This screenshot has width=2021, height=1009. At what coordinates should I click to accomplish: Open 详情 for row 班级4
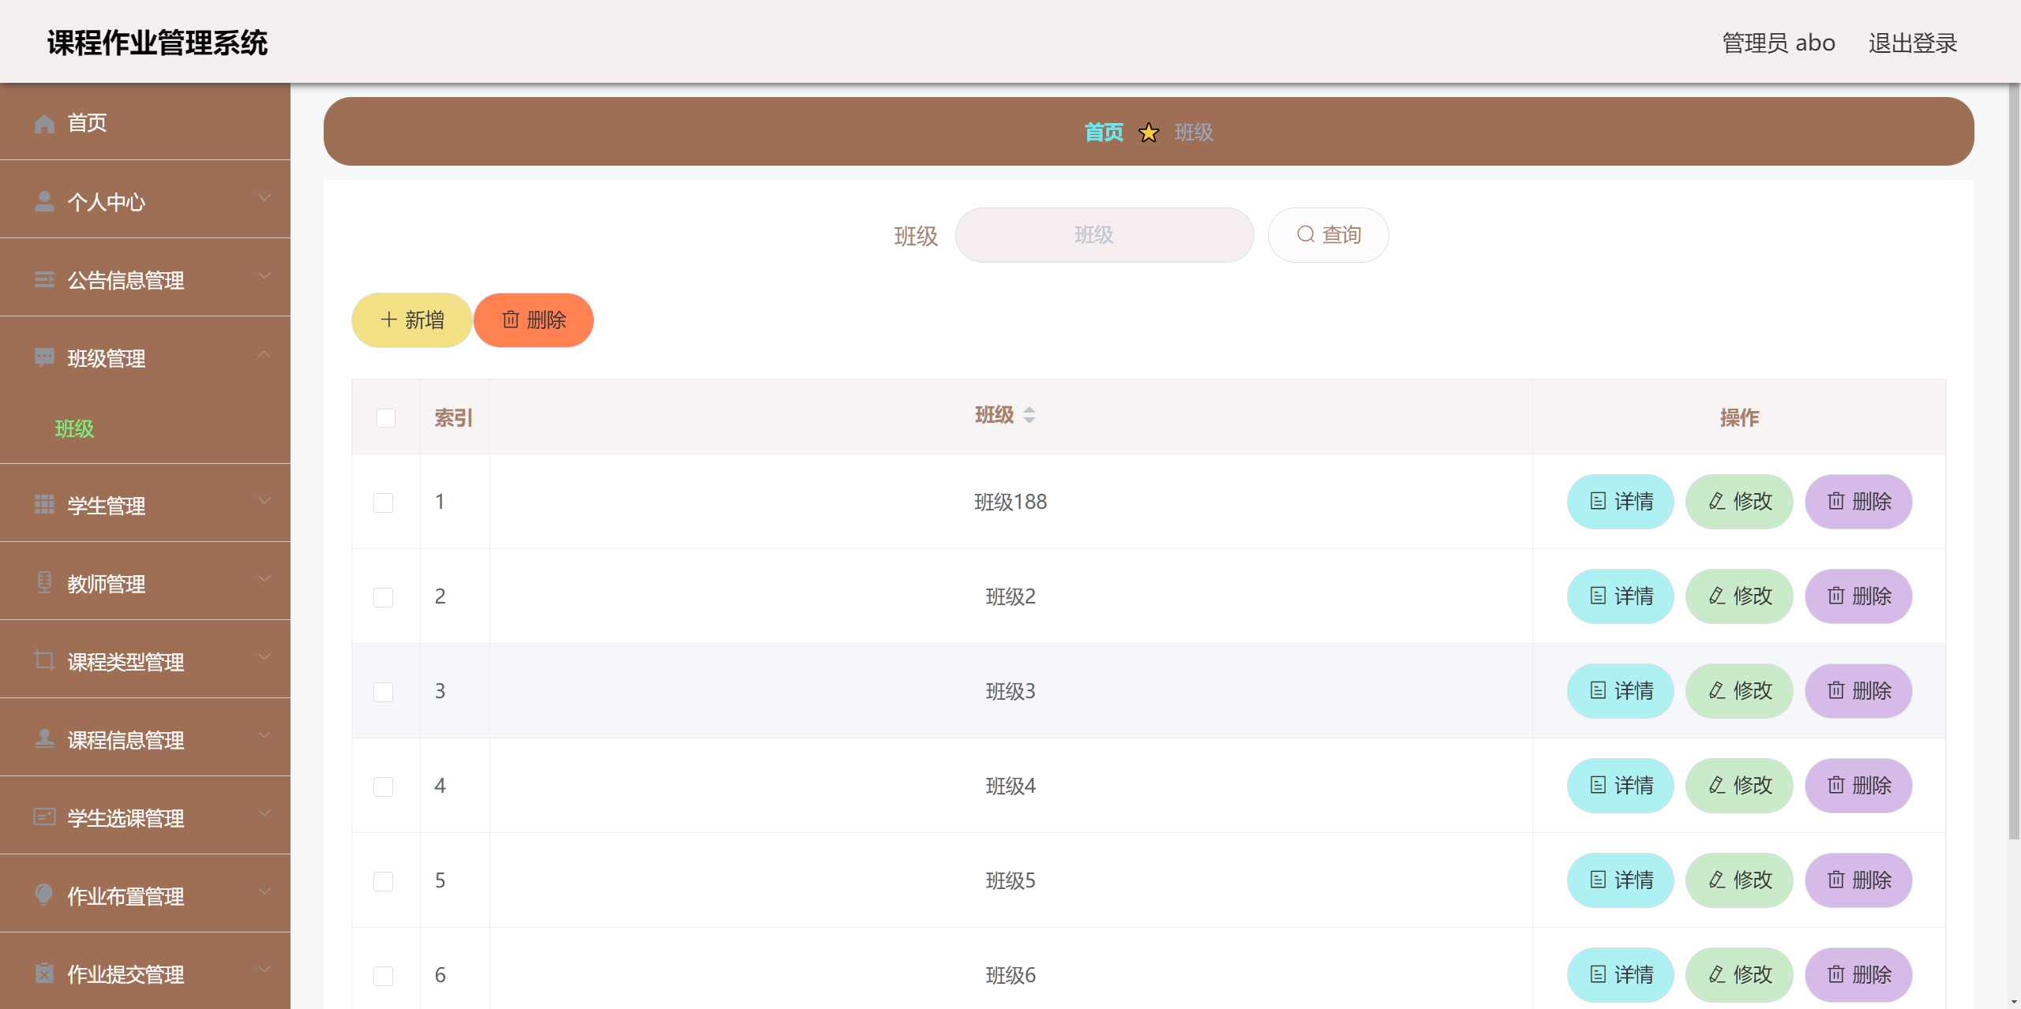(1620, 786)
